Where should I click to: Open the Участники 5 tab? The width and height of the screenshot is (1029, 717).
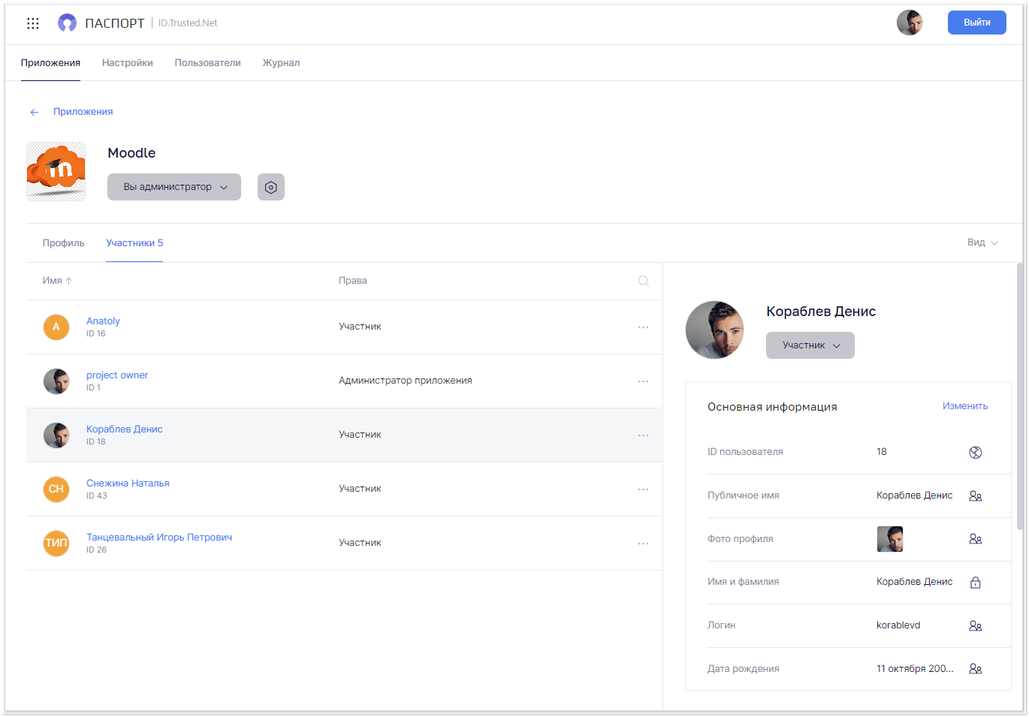pyautogui.click(x=134, y=243)
